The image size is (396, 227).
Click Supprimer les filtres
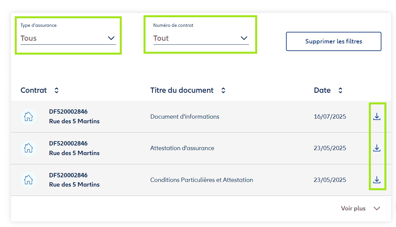coord(333,41)
